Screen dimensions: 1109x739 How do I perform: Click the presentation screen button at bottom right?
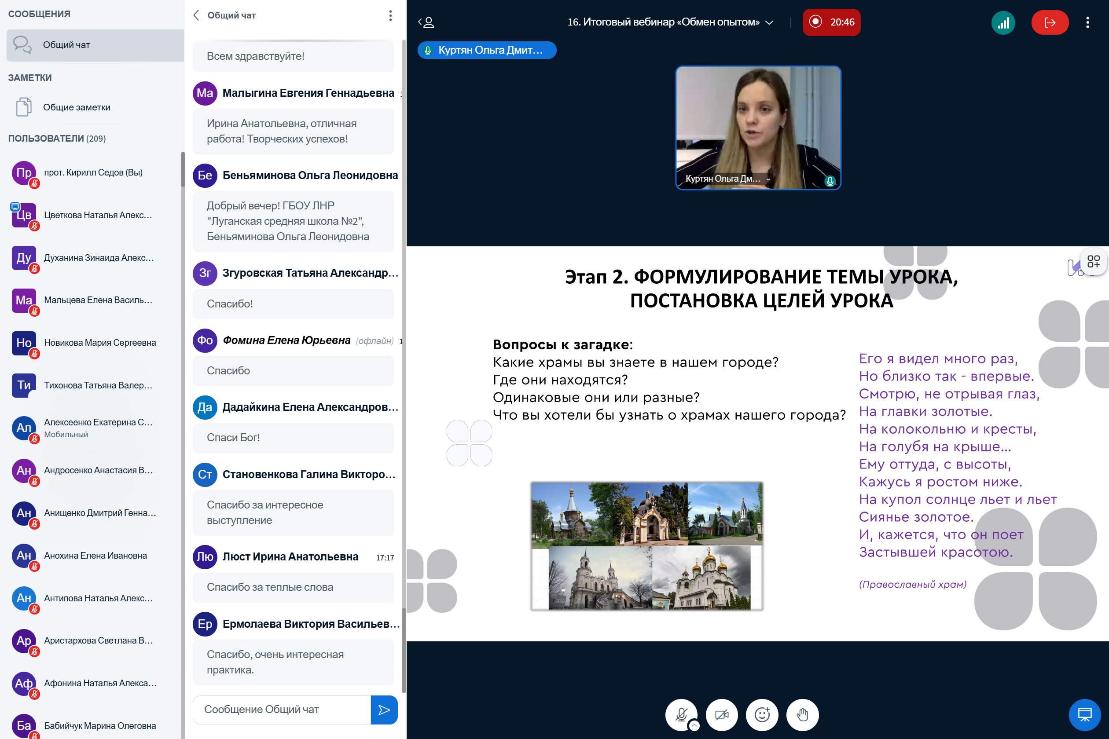pos(1084,714)
